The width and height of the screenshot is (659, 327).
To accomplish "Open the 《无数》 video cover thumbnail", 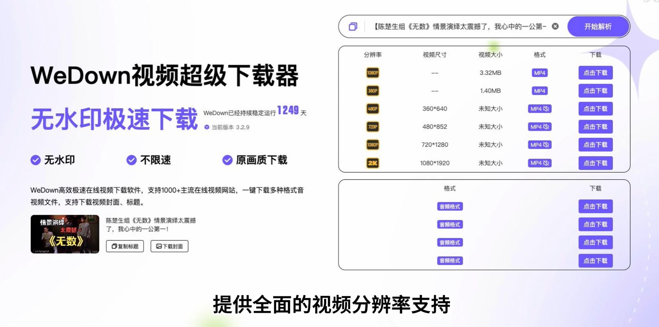I will click(x=65, y=234).
